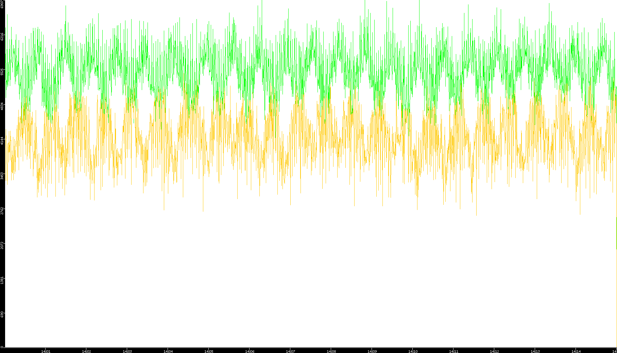The width and height of the screenshot is (617, 353).
Task: Click the 14:09 timestamp label
Action: pos(372,351)
